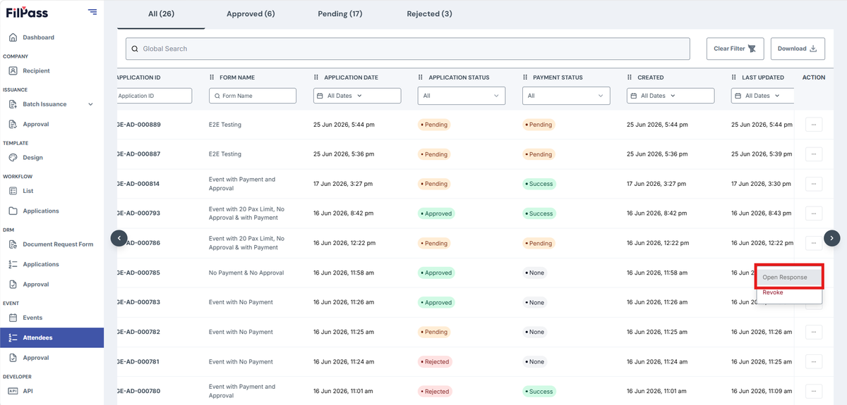Screen dimensions: 847x405
Task: Click the Download button
Action: [798, 49]
